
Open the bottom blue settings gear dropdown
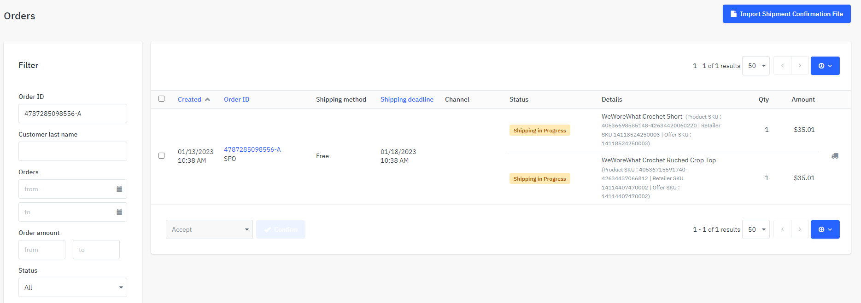click(x=825, y=229)
